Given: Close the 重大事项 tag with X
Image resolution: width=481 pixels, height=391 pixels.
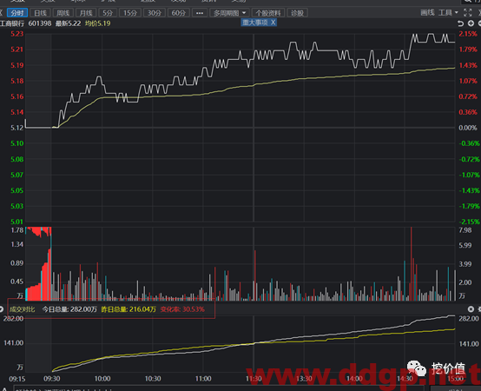Looking at the screenshot, I should click(273, 23).
